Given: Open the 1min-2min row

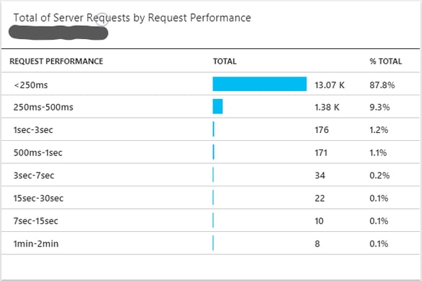Looking at the screenshot, I should (x=210, y=243).
